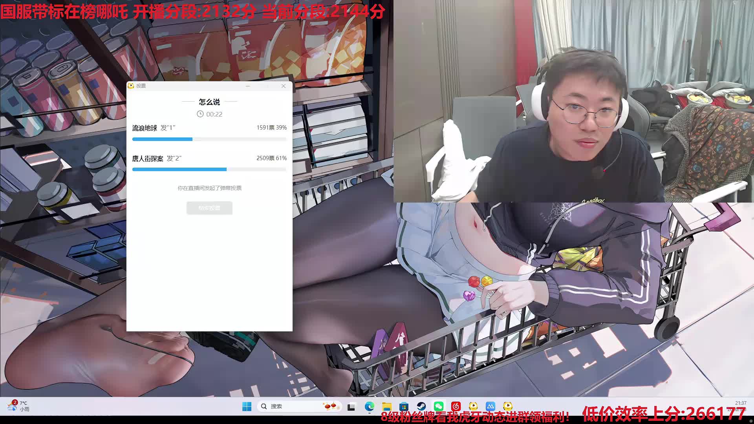Open Microsoft Store from the taskbar
This screenshot has height=424, width=754.
404,406
